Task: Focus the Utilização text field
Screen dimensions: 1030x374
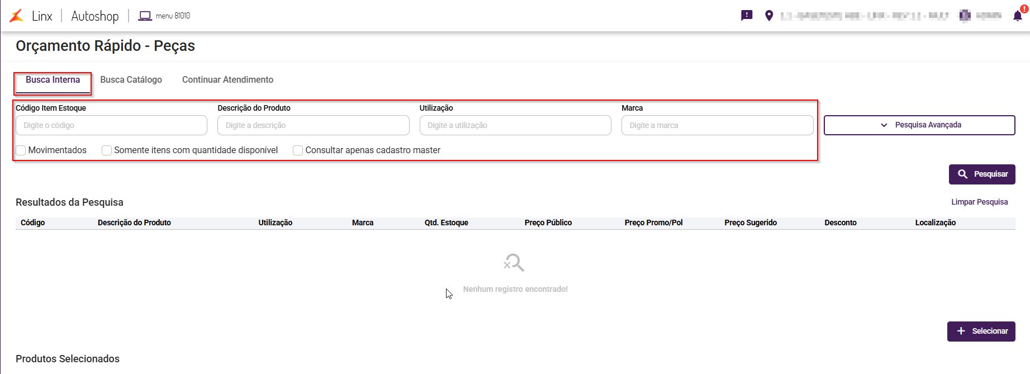Action: click(x=515, y=125)
